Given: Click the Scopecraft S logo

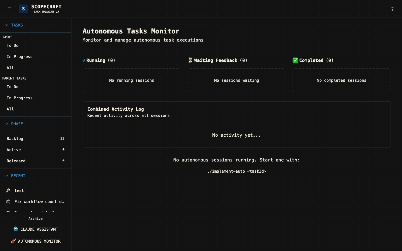Looking at the screenshot, I should pyautogui.click(x=23, y=9).
